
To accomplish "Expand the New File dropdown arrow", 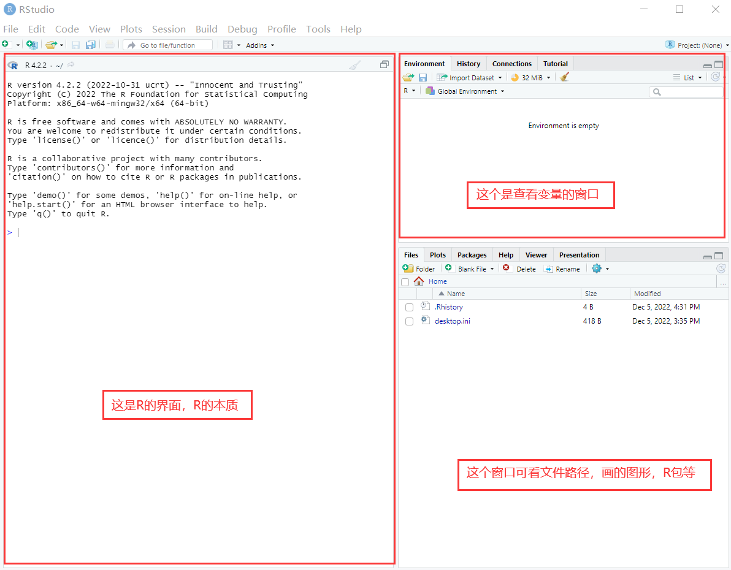I will 18,45.
